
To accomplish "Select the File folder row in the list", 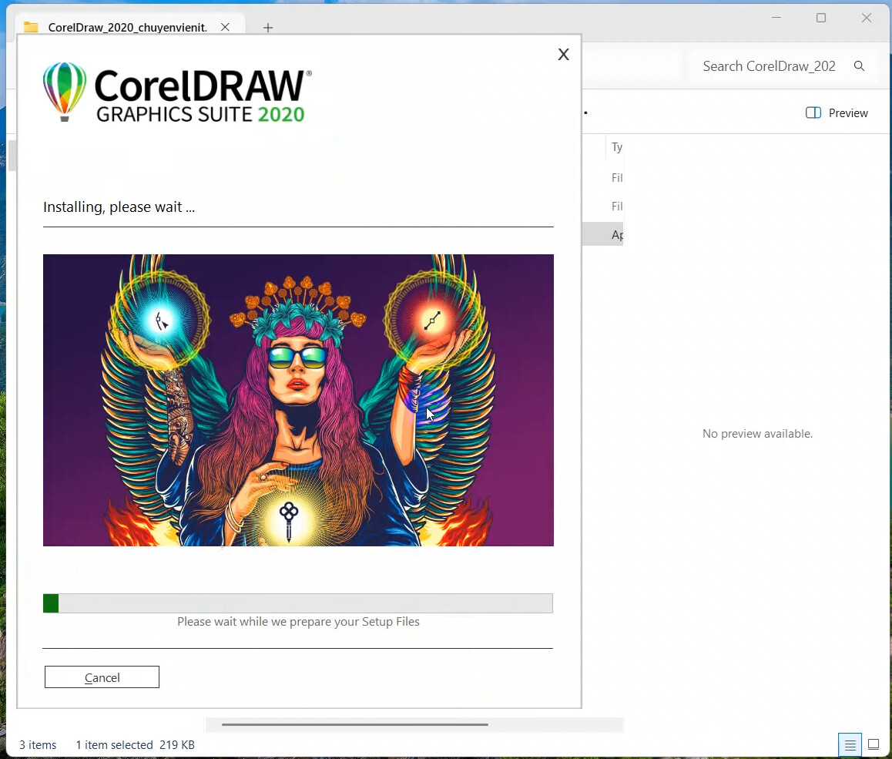I will click(x=616, y=177).
